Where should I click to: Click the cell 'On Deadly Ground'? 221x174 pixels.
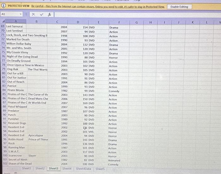pos(19,61)
